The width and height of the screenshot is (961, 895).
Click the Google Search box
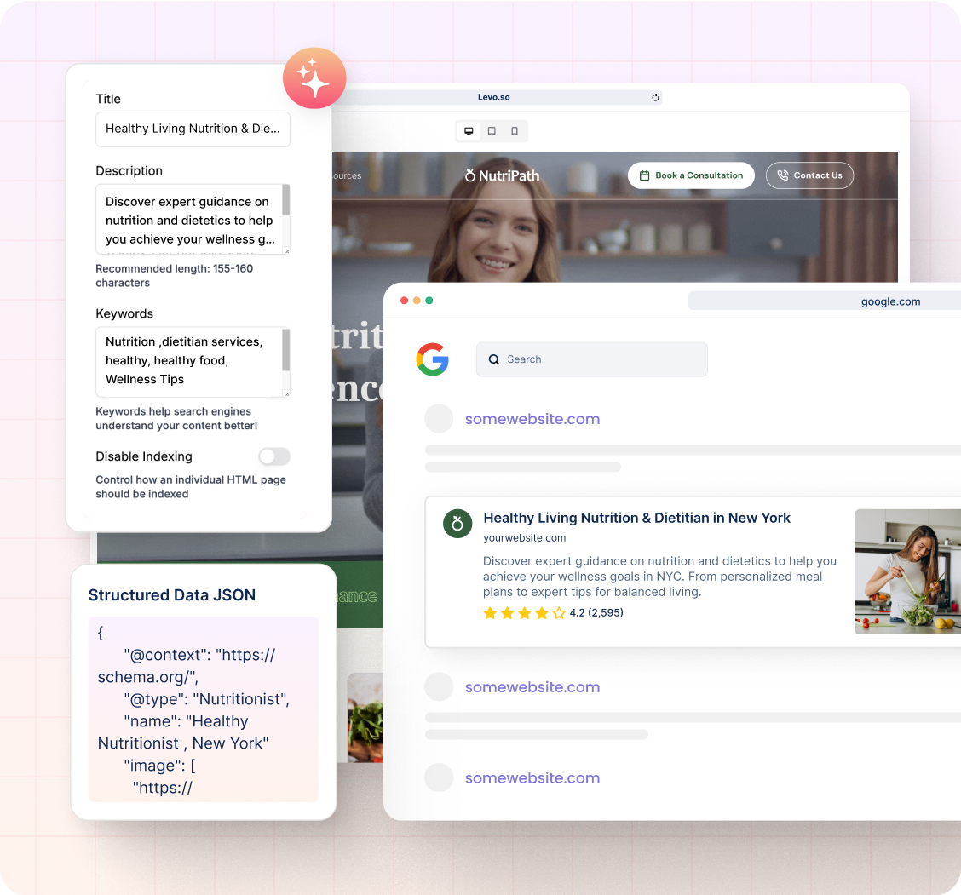[591, 359]
